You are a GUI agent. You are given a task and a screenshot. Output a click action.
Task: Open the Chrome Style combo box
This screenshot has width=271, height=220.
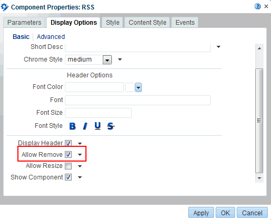(x=107, y=60)
